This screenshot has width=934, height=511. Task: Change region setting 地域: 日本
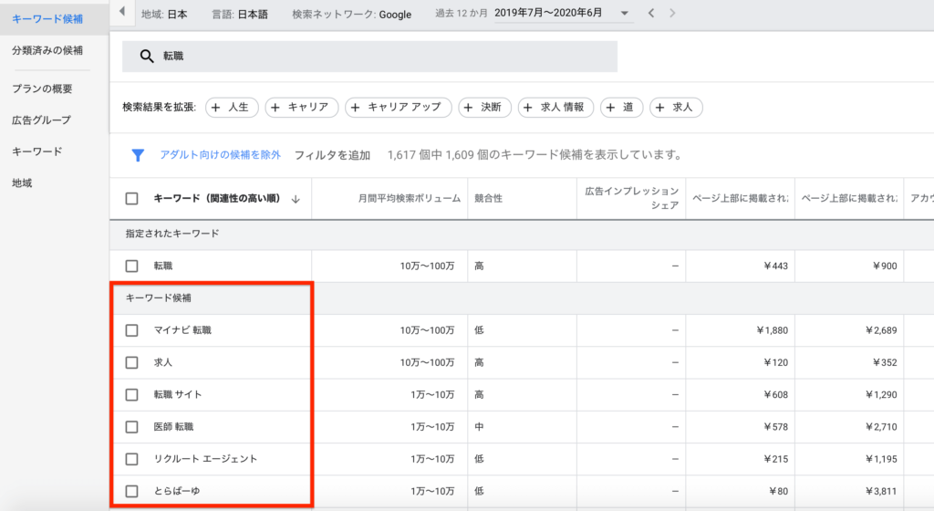(x=164, y=15)
